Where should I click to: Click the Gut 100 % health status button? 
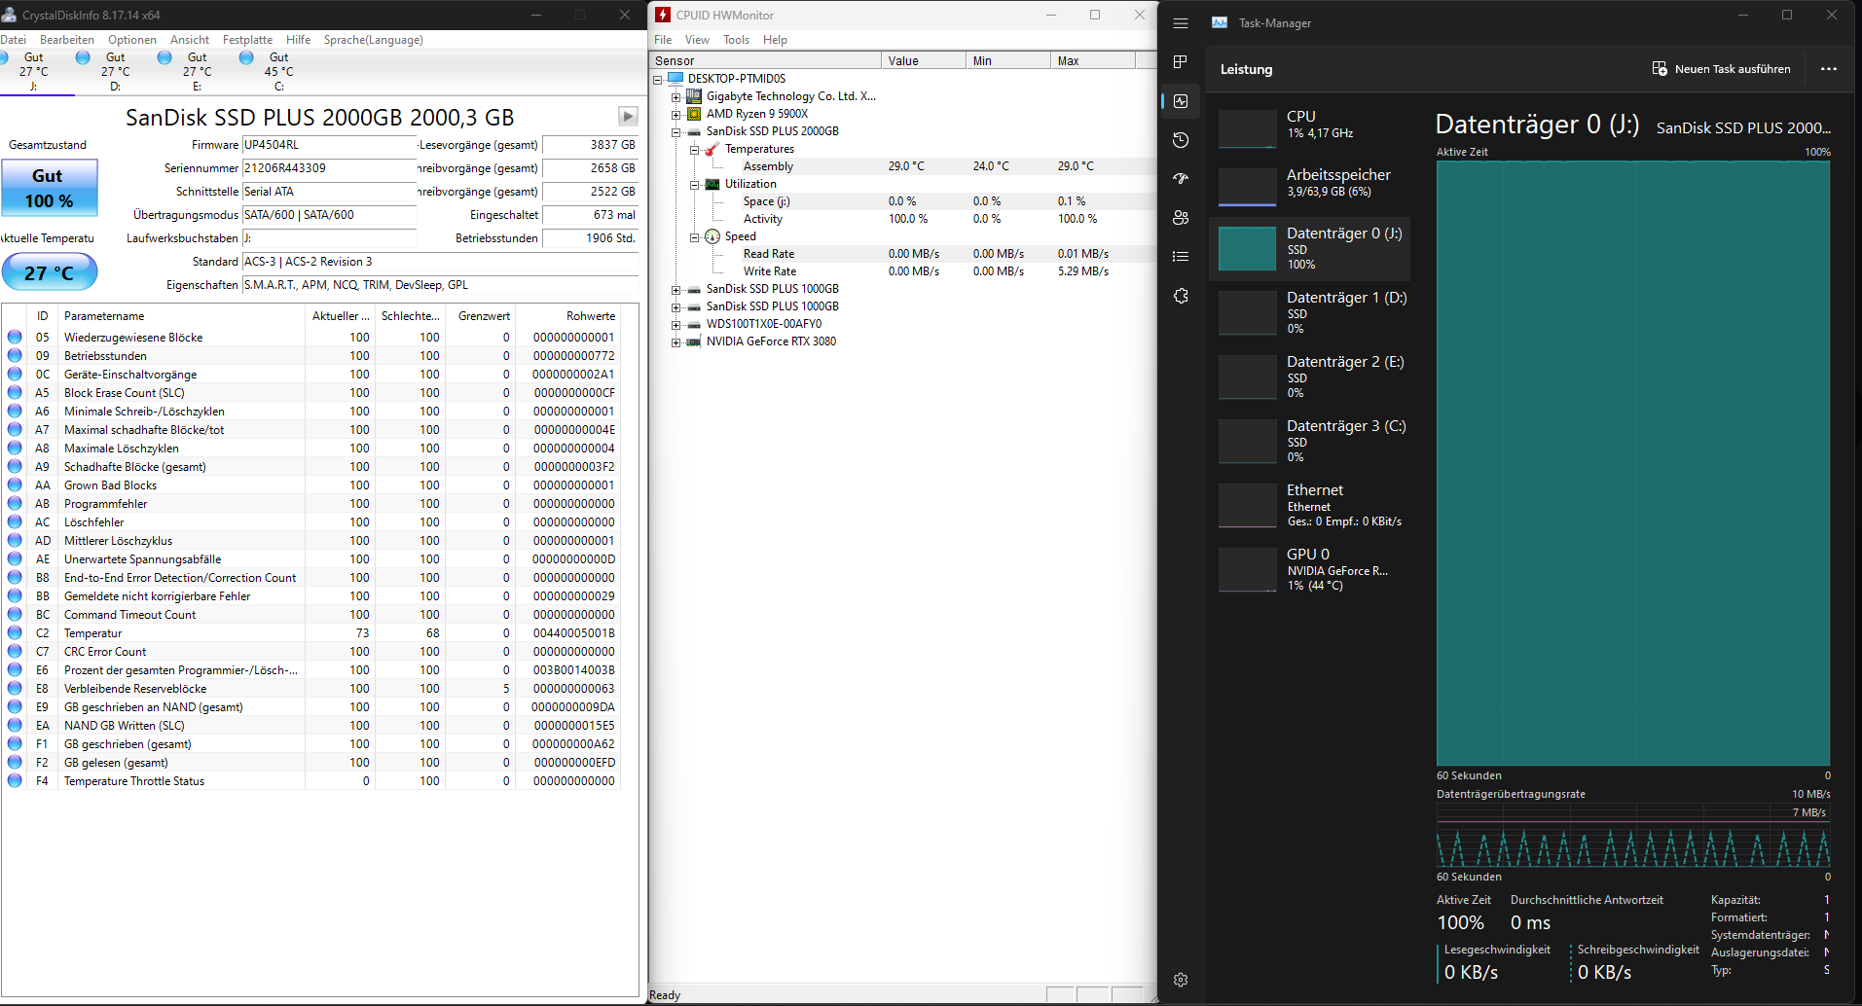point(50,188)
